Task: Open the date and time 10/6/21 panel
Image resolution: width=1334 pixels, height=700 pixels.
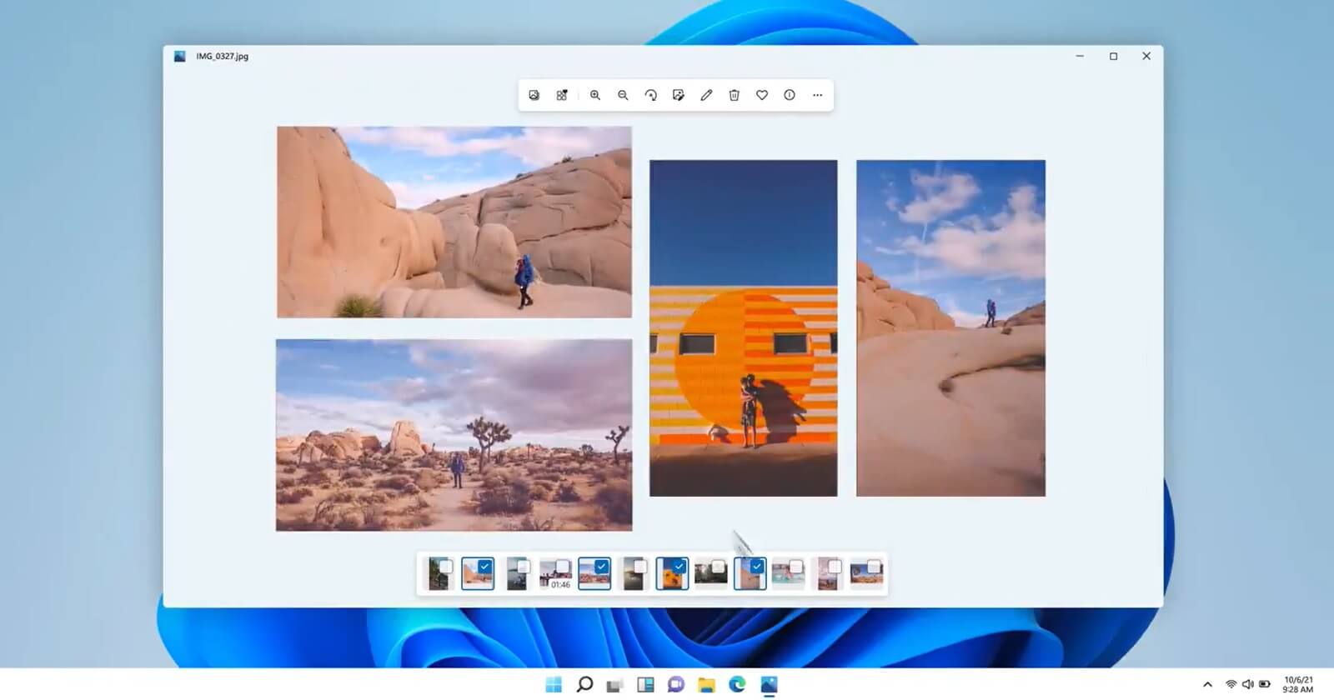Action: click(1298, 685)
